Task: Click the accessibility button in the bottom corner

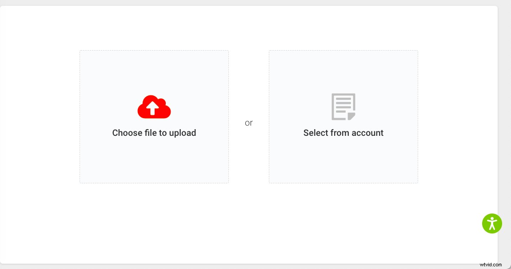Action: point(492,223)
